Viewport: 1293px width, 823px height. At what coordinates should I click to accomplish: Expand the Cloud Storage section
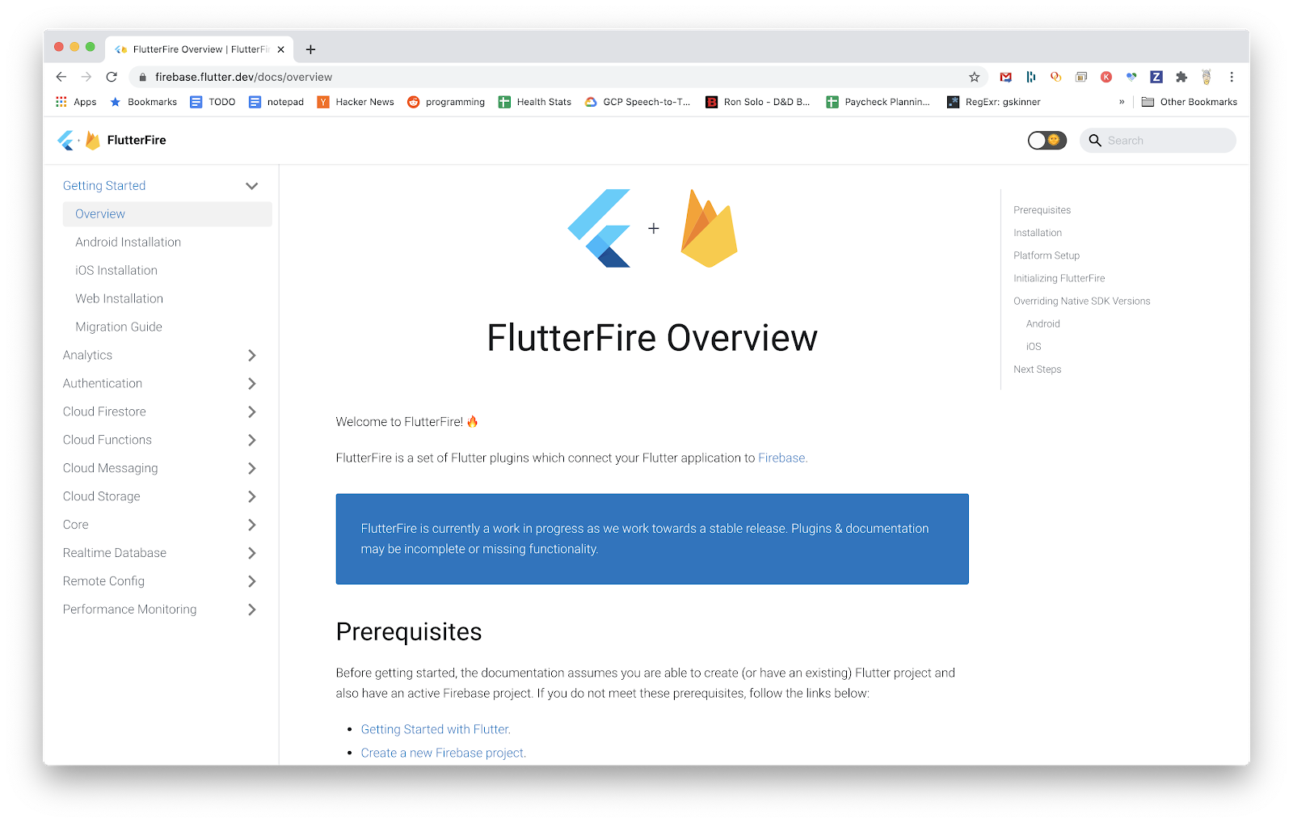(x=251, y=497)
